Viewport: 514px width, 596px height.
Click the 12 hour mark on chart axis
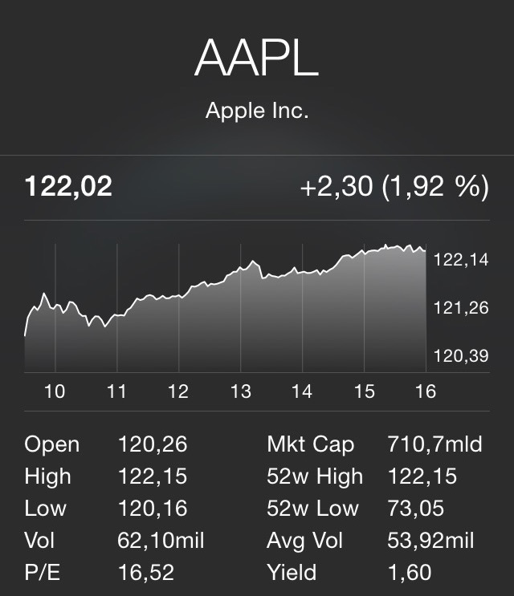[178, 391]
